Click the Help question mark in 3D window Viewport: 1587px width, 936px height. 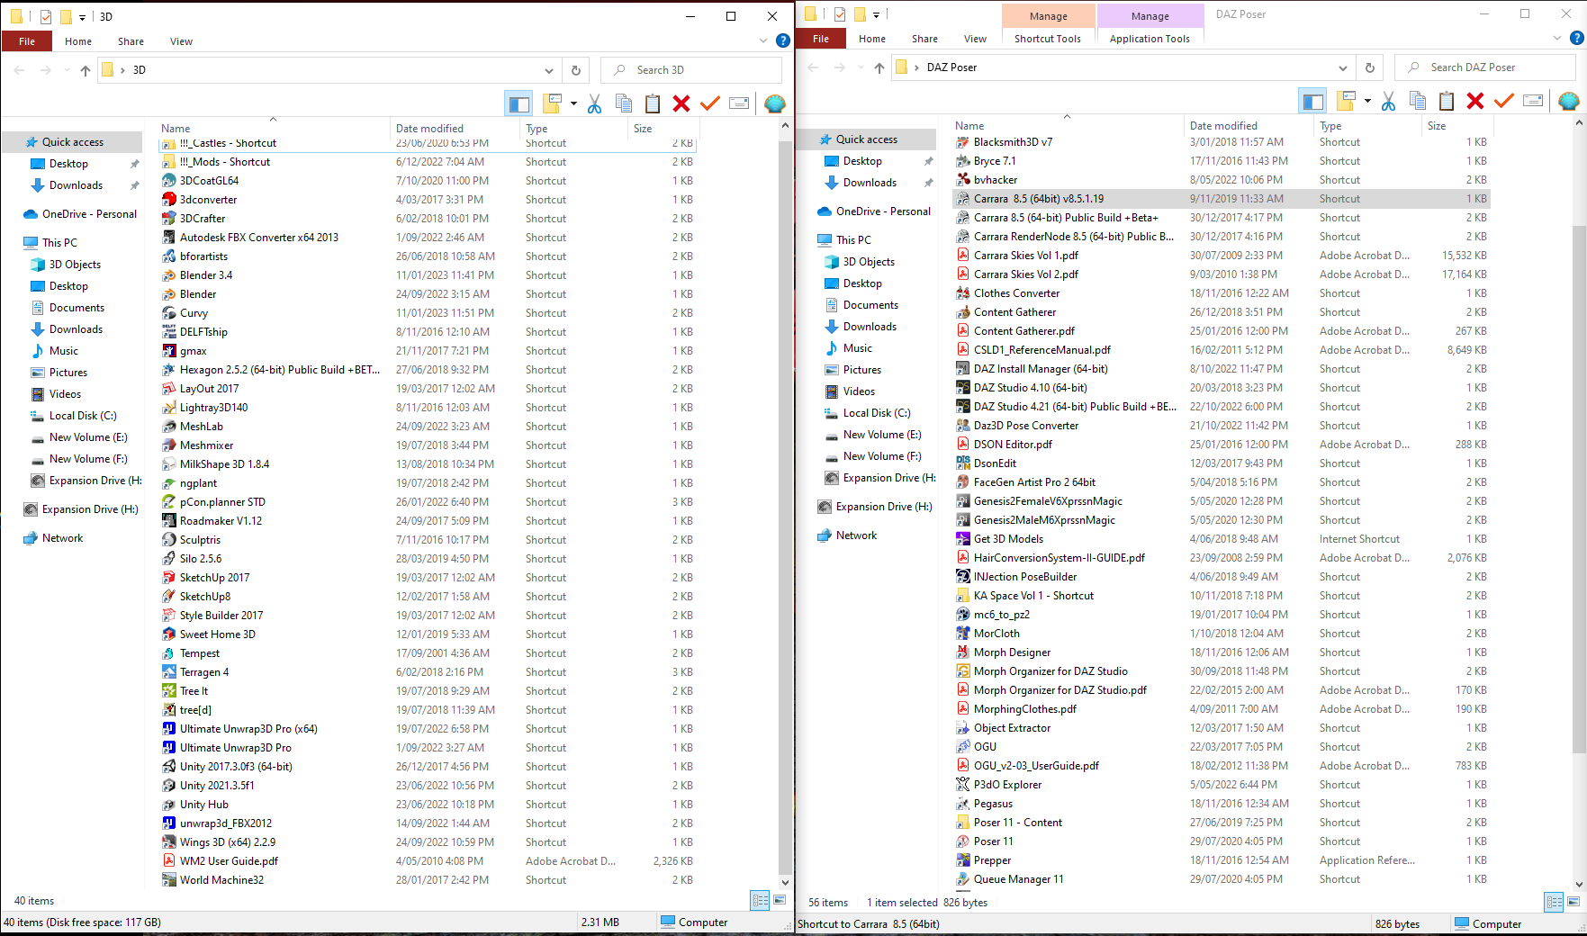point(783,40)
